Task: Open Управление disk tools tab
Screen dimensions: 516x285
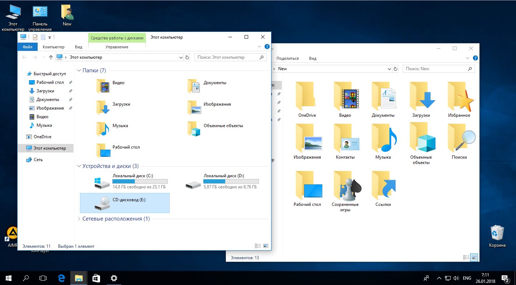Action: point(117,47)
